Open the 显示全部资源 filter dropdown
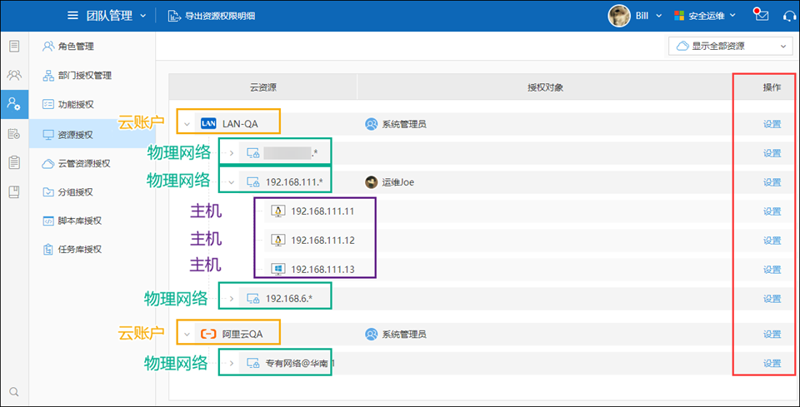 [729, 46]
